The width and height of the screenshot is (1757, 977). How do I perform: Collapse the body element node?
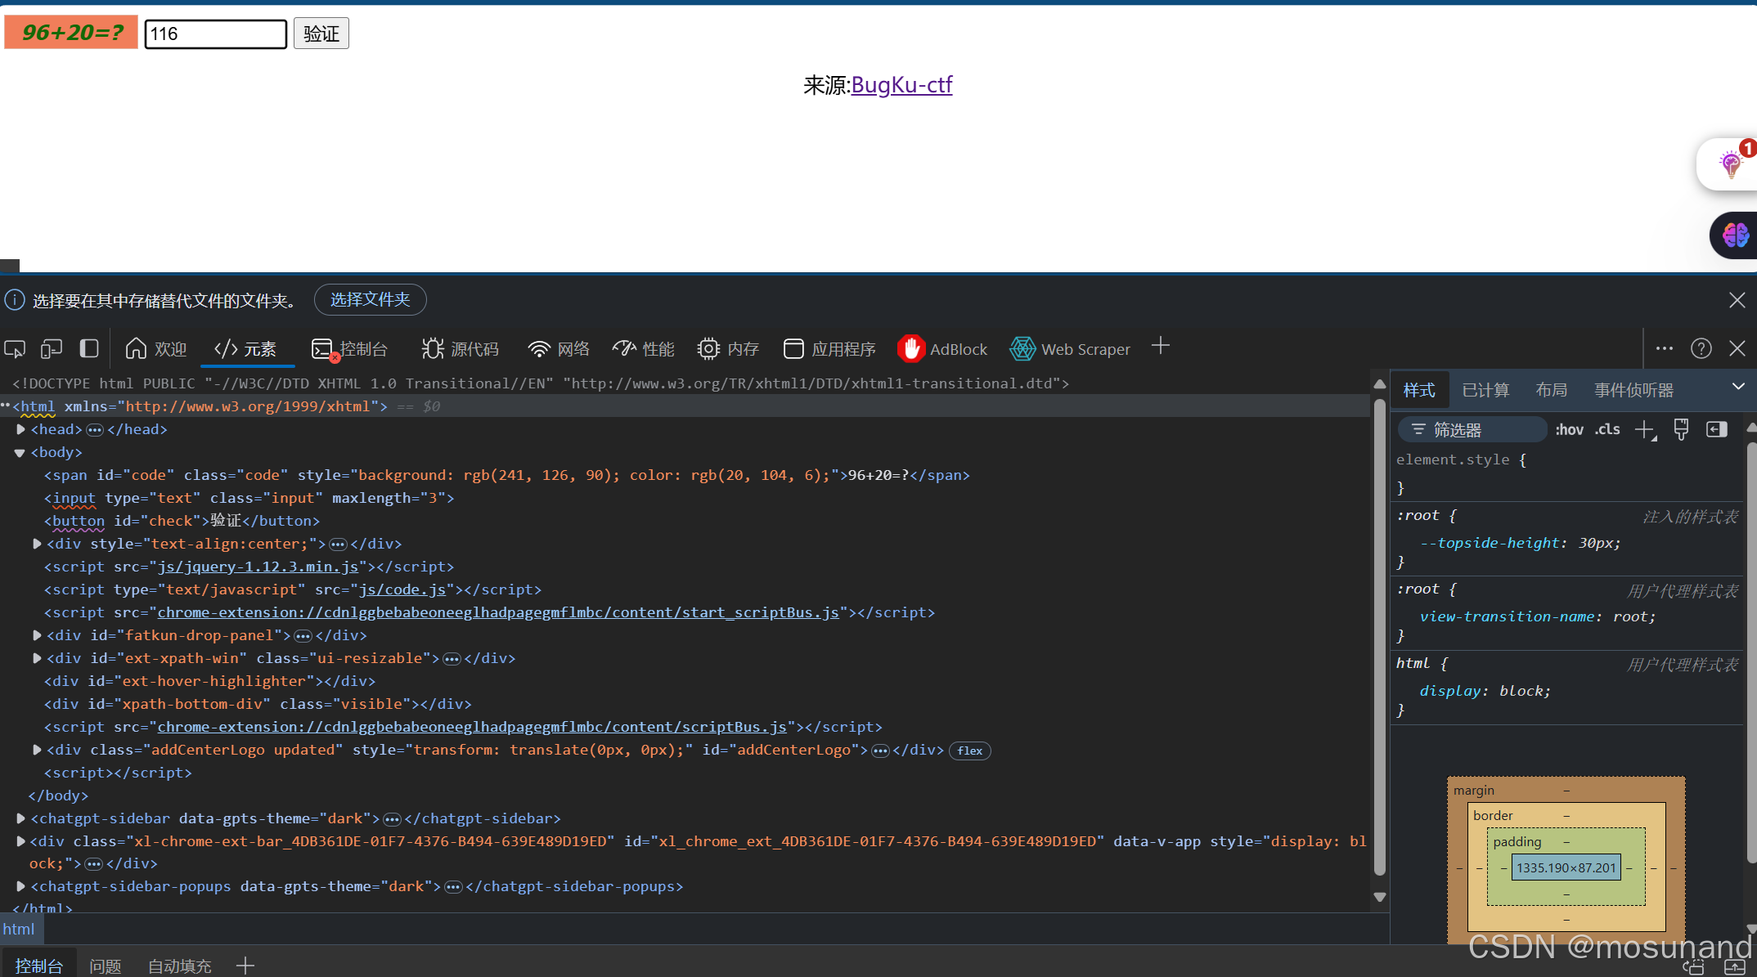(20, 452)
